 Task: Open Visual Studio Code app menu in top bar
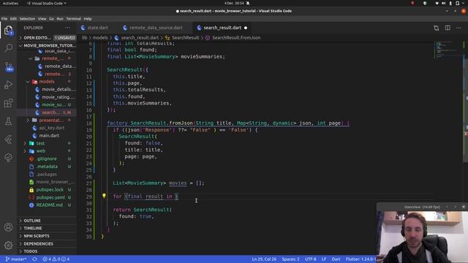click(46, 3)
